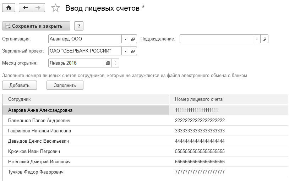This screenshot has width=289, height=181.
Task: Click the Заполнить button
Action: 65,85
